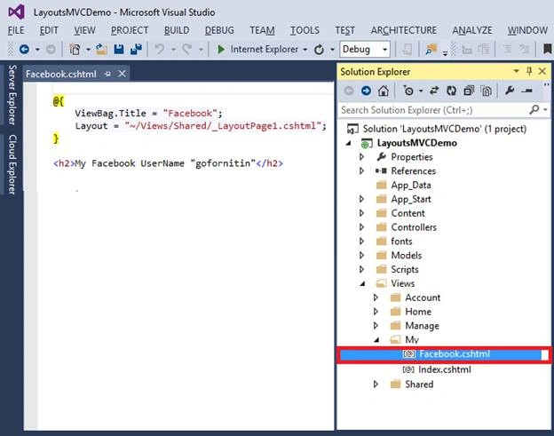The height and width of the screenshot is (436, 554).
Task: Open the Cloud Explorer side tab
Action: coord(12,164)
